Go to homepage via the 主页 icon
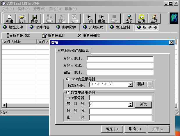Screen dimensions: 180x136 click(154, 19)
